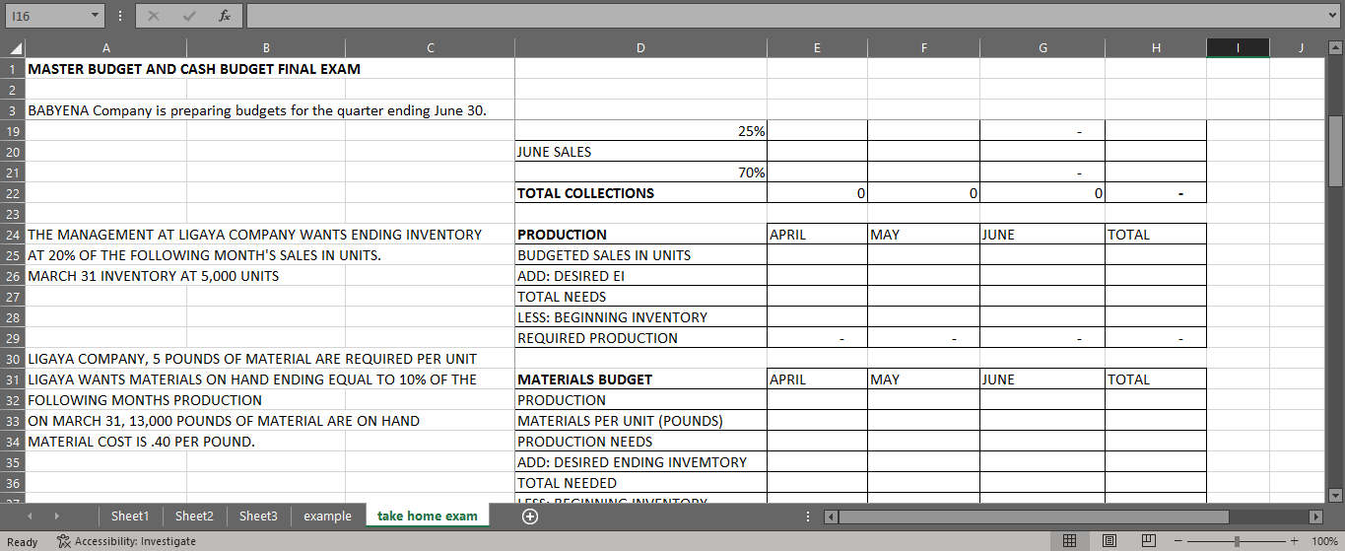Select column D header

pyautogui.click(x=640, y=47)
